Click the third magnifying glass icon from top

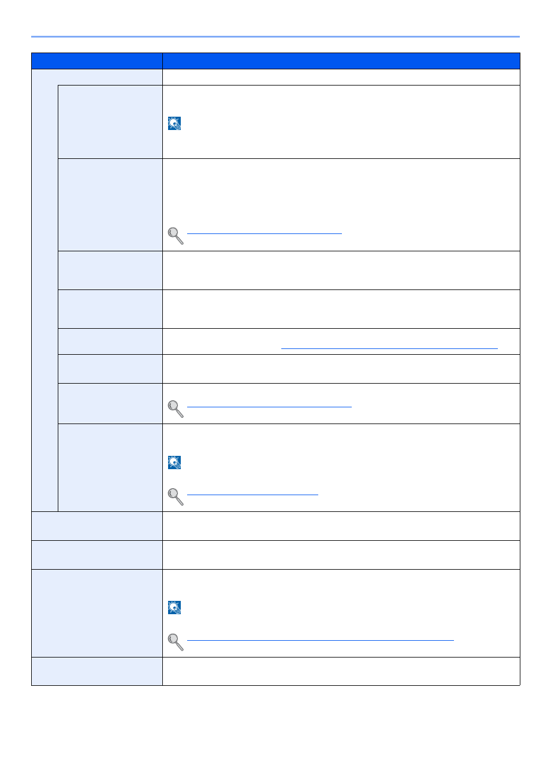(176, 497)
